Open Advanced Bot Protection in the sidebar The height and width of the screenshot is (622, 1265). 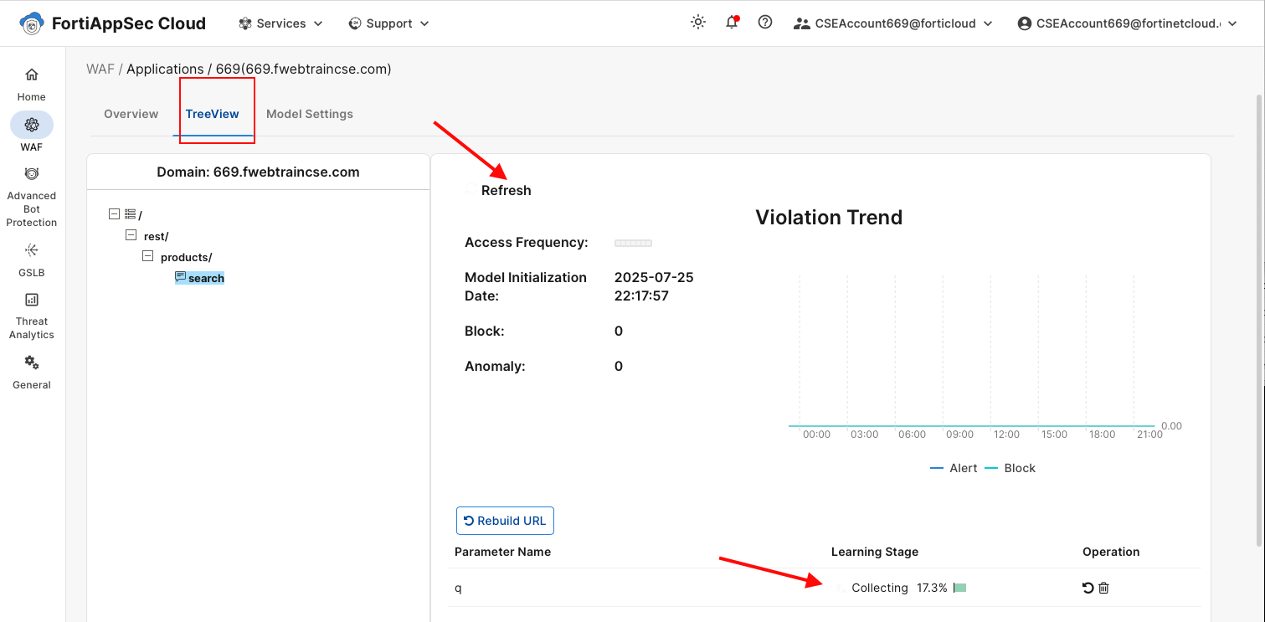tap(32, 198)
